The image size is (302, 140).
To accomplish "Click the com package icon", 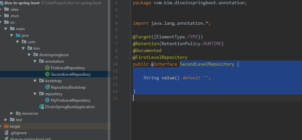I will pos(24,42).
